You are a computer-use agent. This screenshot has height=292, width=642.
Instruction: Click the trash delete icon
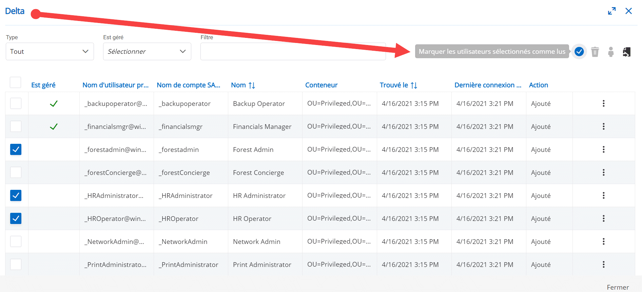(595, 52)
